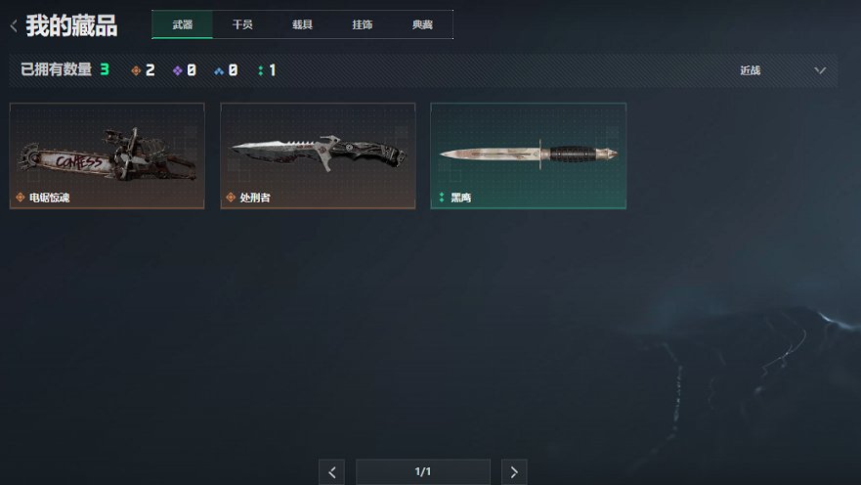Click the rarity icon next to 处刑者
The width and height of the screenshot is (861, 485).
[x=231, y=198]
